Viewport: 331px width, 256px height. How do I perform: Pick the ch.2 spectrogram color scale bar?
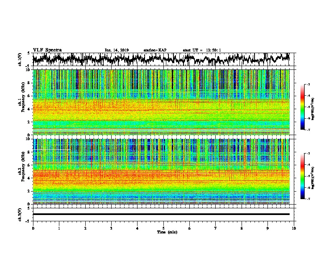303,176
